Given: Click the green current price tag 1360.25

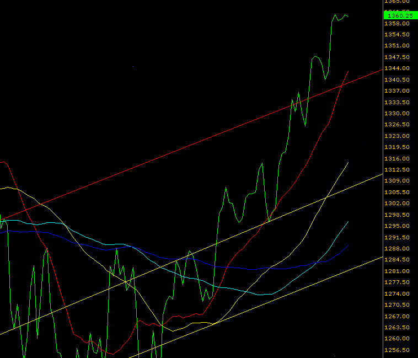Looking at the screenshot, I should pyautogui.click(x=401, y=16).
